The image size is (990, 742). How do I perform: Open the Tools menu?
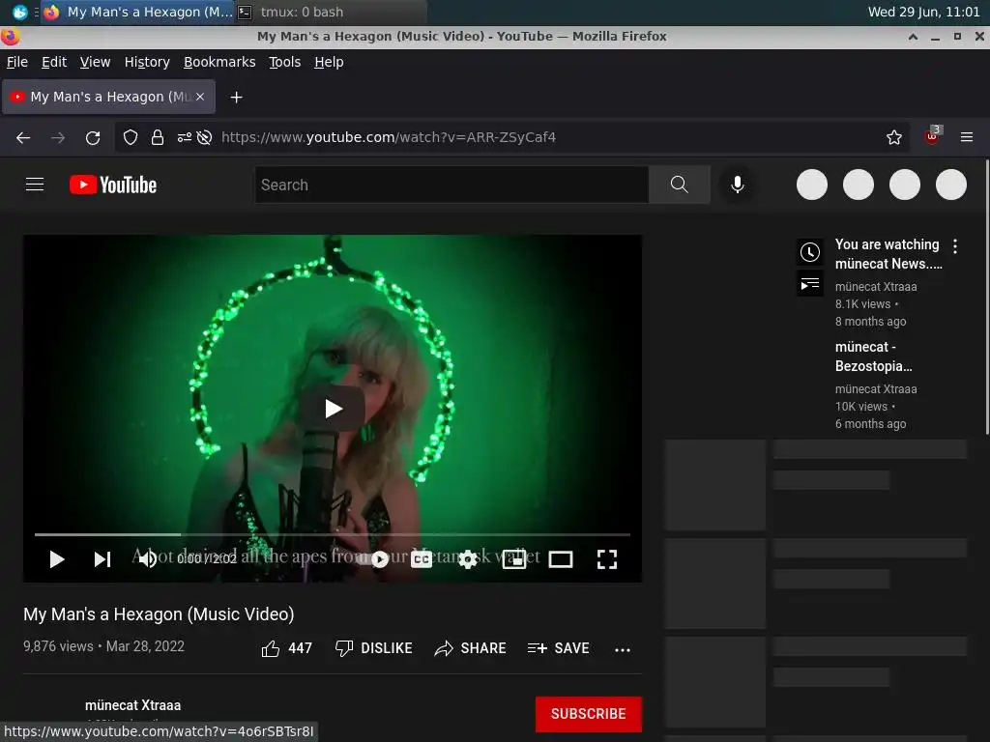[x=285, y=62]
